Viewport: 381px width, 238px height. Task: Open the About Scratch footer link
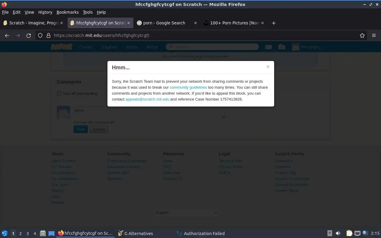(63, 161)
